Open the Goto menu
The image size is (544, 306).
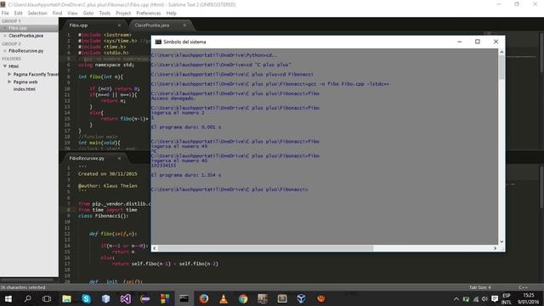pos(88,14)
